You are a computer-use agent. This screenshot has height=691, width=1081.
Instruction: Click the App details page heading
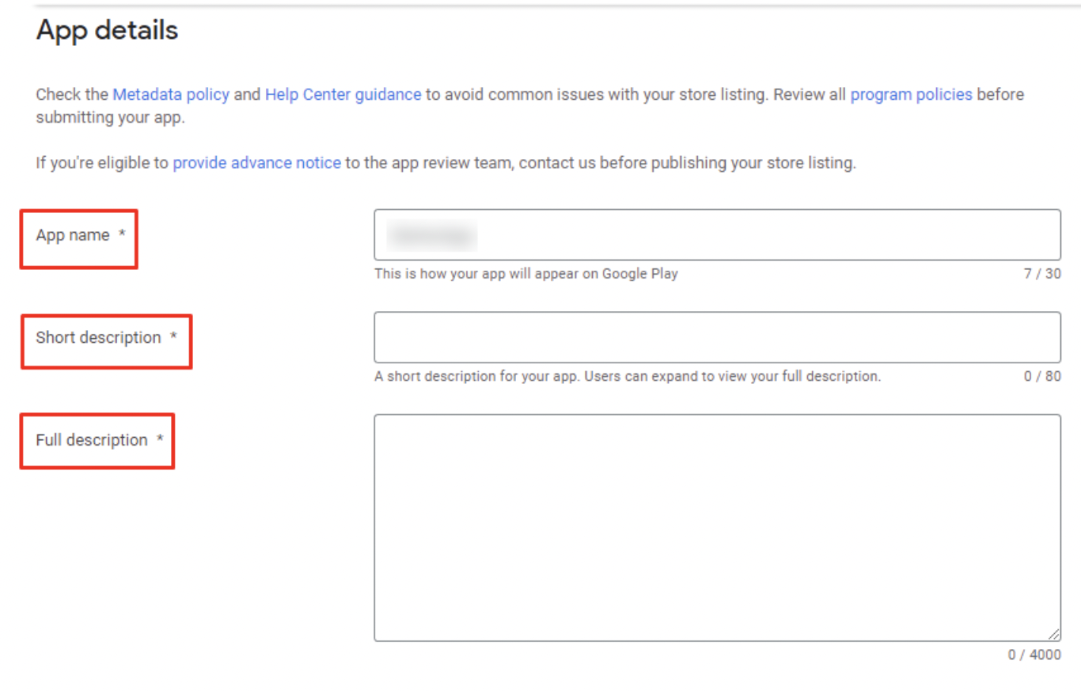107,30
